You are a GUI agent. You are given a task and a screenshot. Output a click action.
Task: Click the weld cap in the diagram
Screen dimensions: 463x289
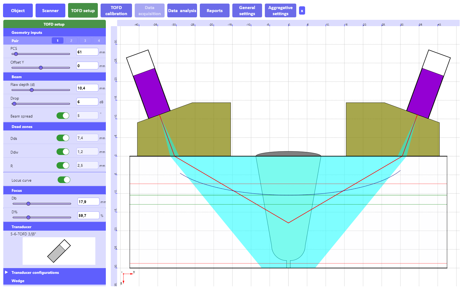tap(288, 154)
